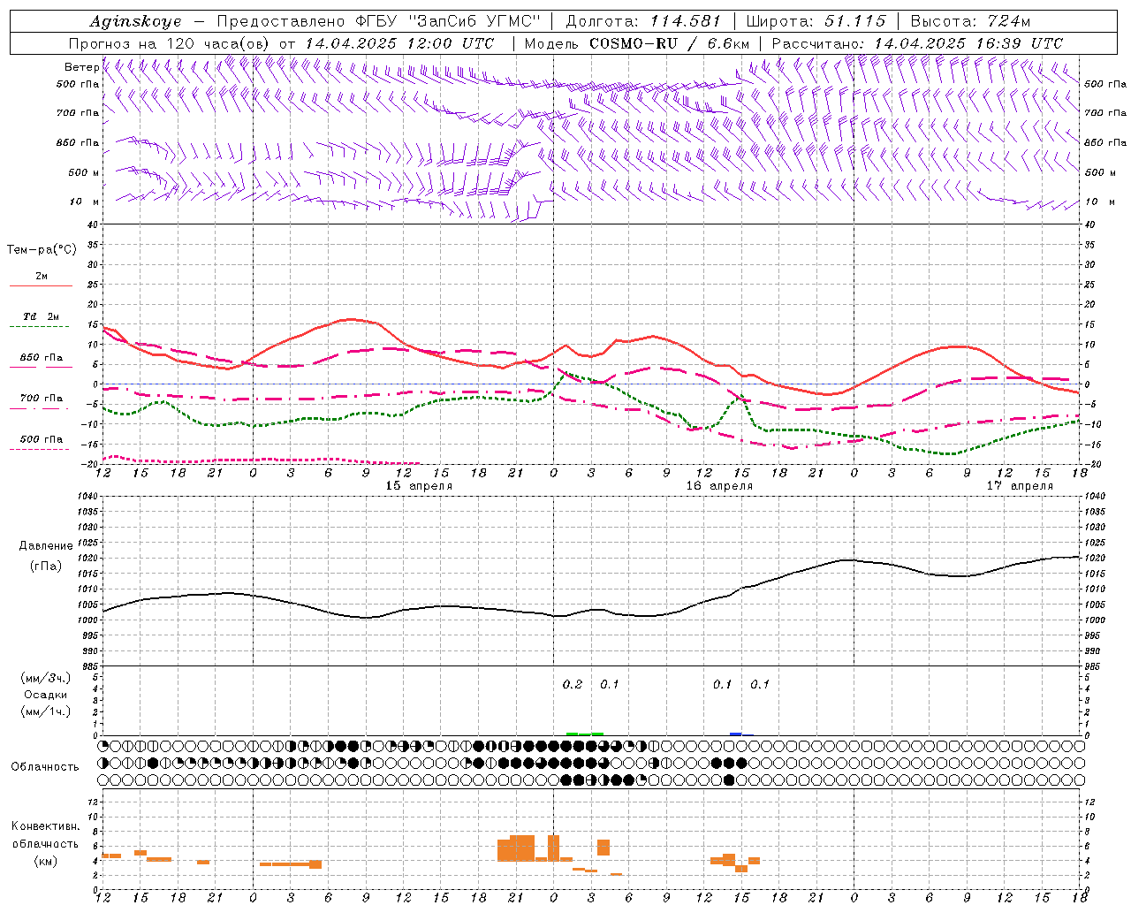Click the "16 апреля" date label

[719, 486]
